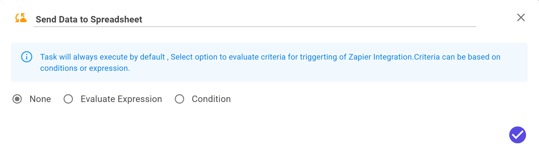
Task: Click the "Evaluate Expression" option label
Action: tap(121, 99)
